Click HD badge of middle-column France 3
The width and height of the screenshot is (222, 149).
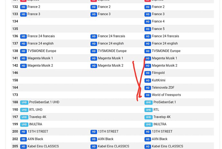(94, 14)
